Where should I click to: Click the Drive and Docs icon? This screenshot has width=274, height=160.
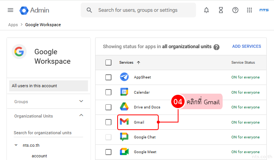(x=124, y=107)
